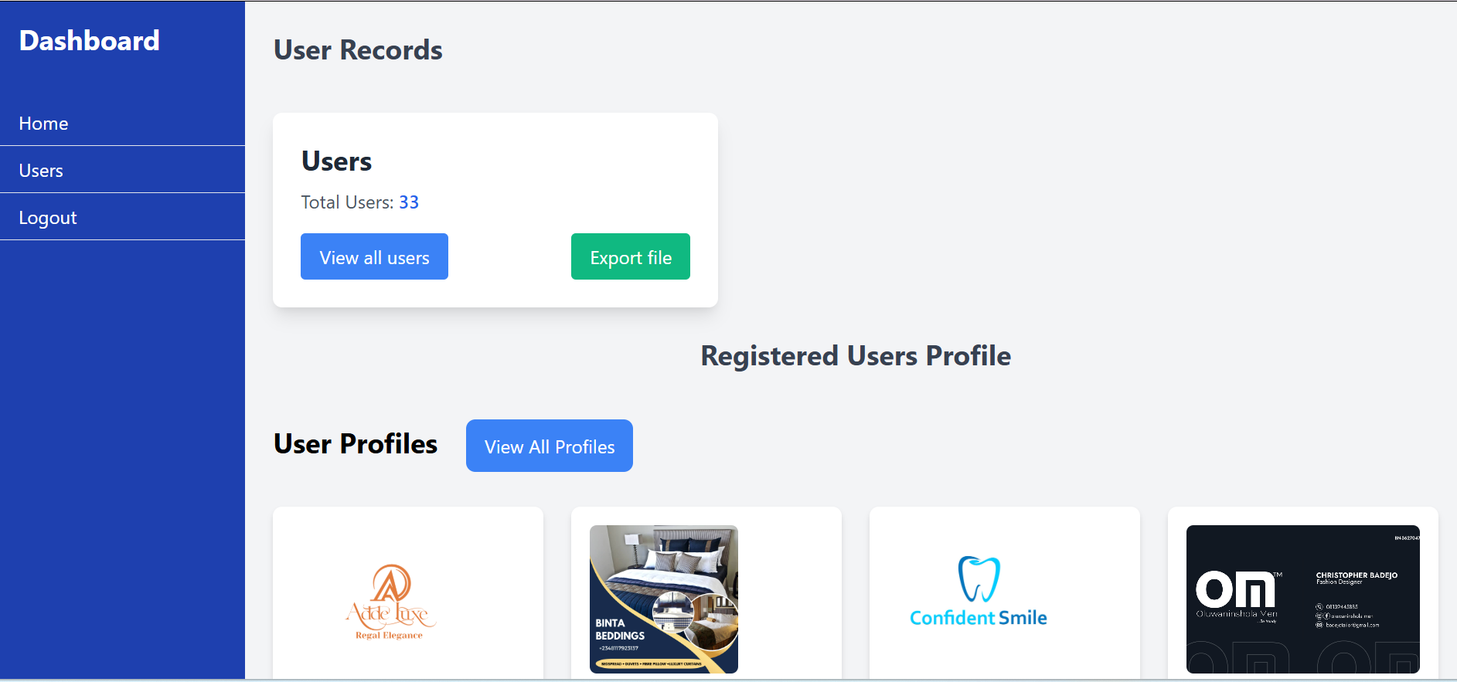Image resolution: width=1457 pixels, height=682 pixels.
Task: Click the Dashboard title
Action: click(89, 40)
